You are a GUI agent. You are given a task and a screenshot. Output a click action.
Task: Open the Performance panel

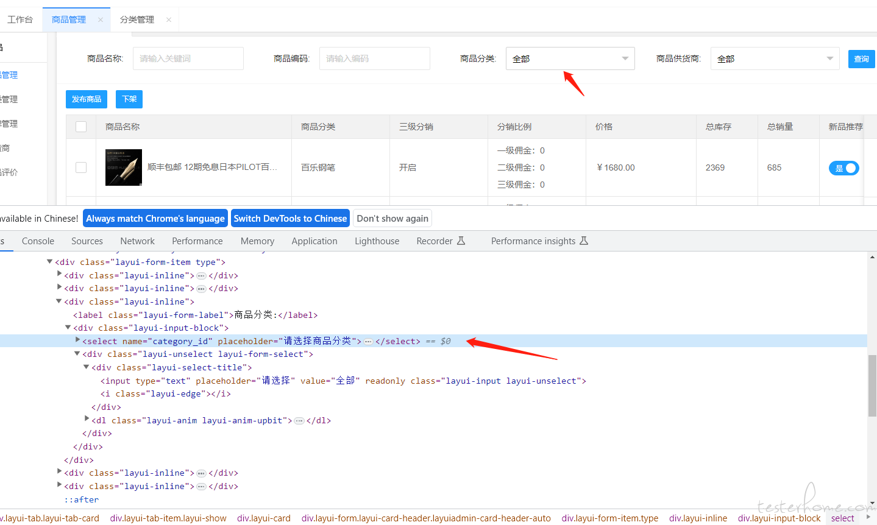197,241
